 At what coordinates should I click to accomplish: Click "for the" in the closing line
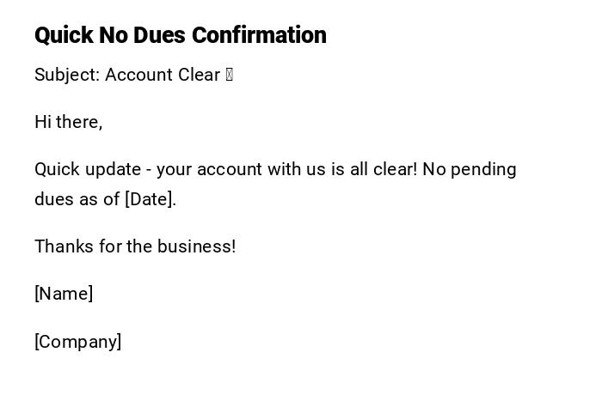coord(126,246)
